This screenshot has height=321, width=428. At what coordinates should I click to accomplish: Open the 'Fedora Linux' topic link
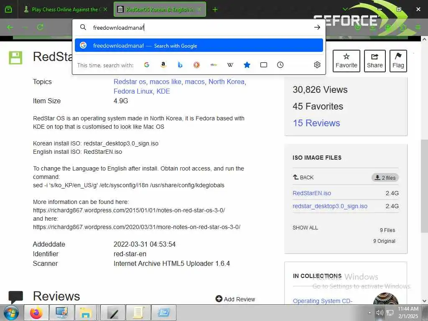[x=133, y=91]
